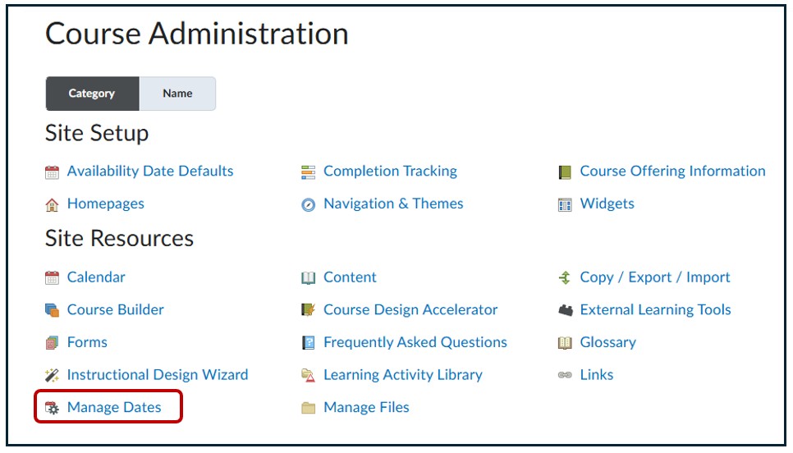Click the Copy / Export / Import arrows icon
The width and height of the screenshot is (793, 453).
[x=565, y=278]
